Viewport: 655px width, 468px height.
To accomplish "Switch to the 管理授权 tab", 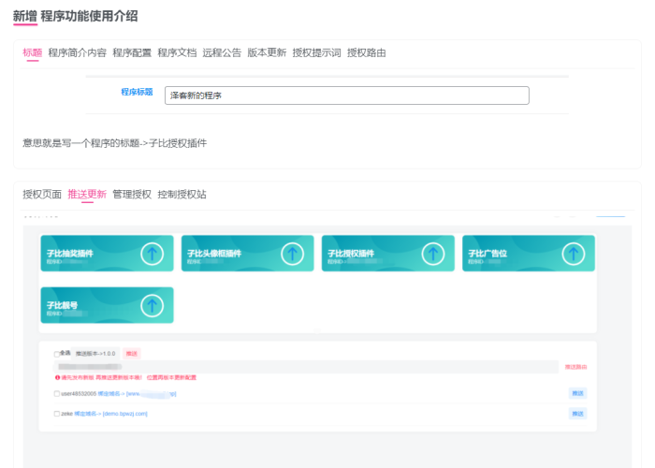I will (x=132, y=195).
